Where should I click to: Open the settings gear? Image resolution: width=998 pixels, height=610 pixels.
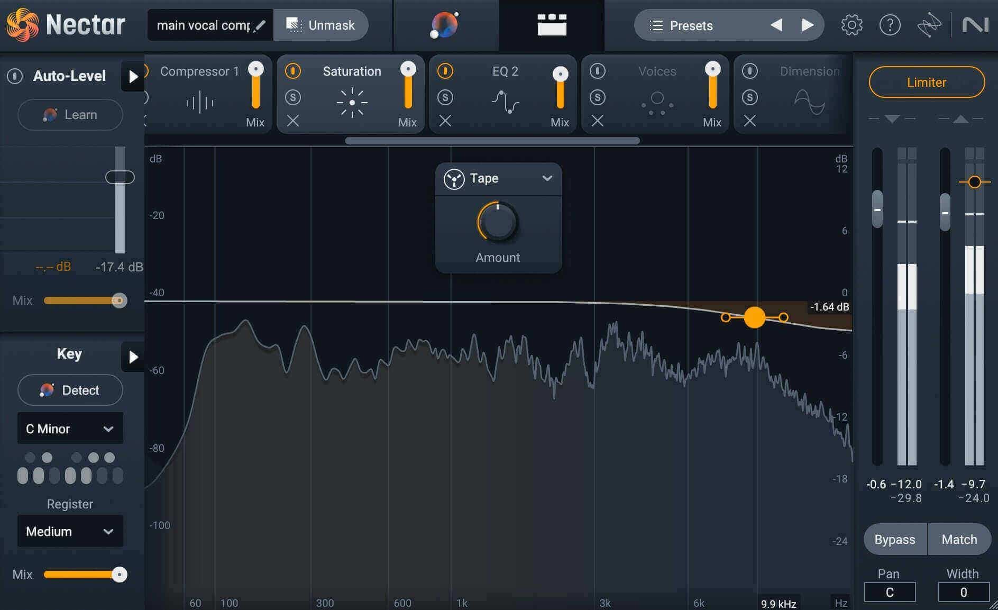(x=851, y=25)
